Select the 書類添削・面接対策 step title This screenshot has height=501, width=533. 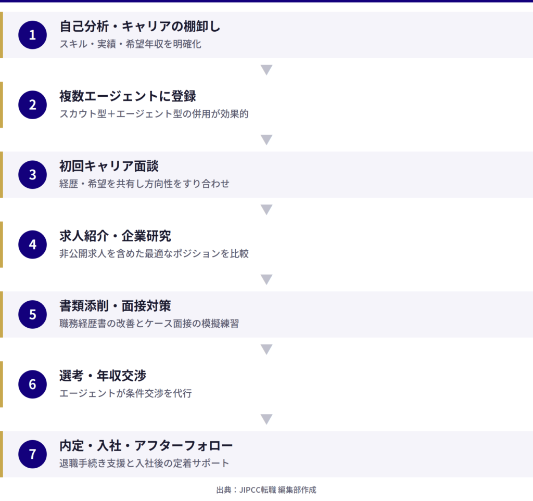[x=115, y=306]
